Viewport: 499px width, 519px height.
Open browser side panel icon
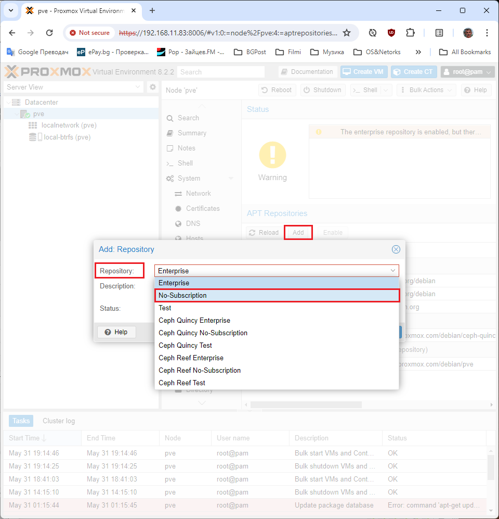coord(439,33)
